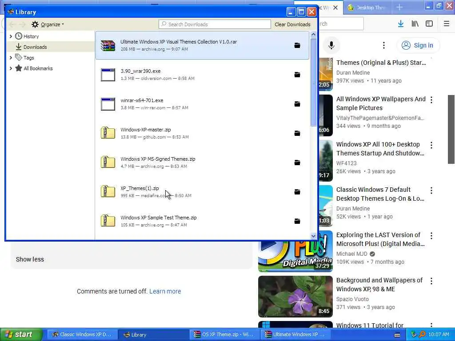Image resolution: width=455 pixels, height=341 pixels.
Task: Open containing folder for winrar-x64-701.exe
Action: (x=297, y=104)
